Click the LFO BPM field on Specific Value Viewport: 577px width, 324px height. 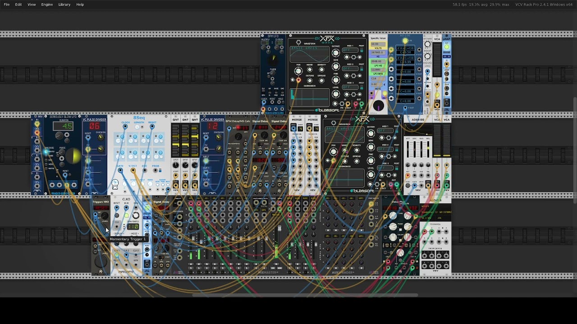click(378, 70)
